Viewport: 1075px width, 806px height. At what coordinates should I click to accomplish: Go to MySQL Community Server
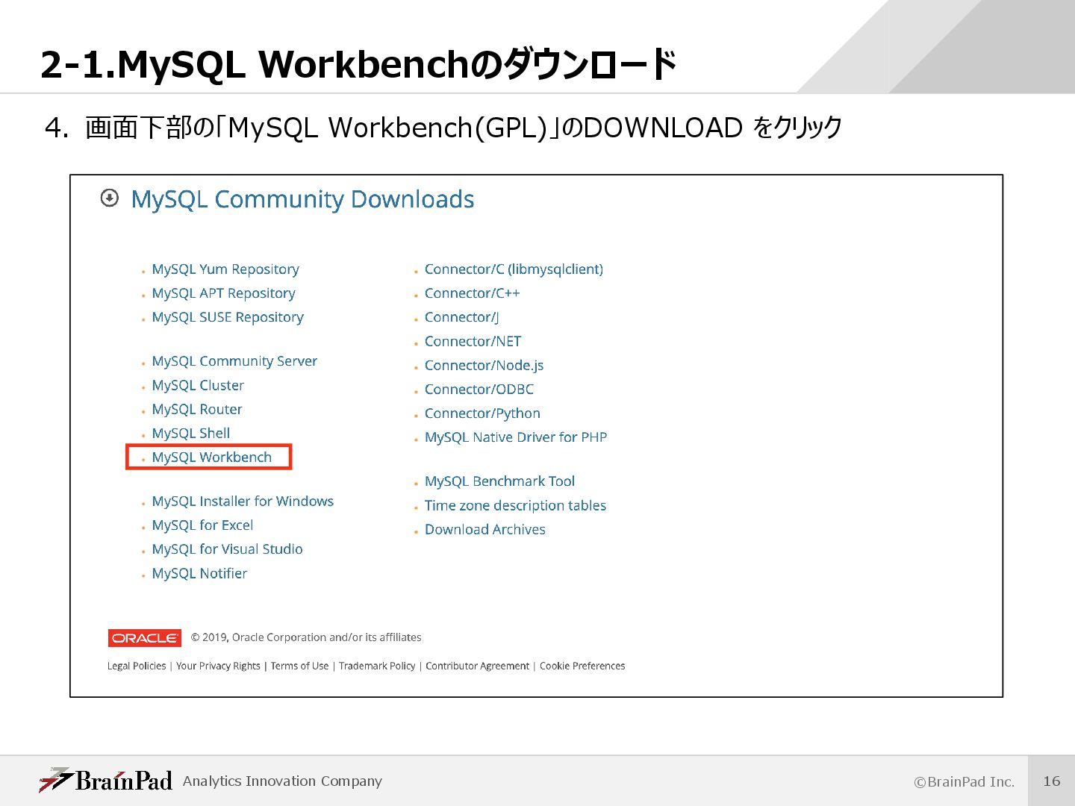tap(234, 361)
